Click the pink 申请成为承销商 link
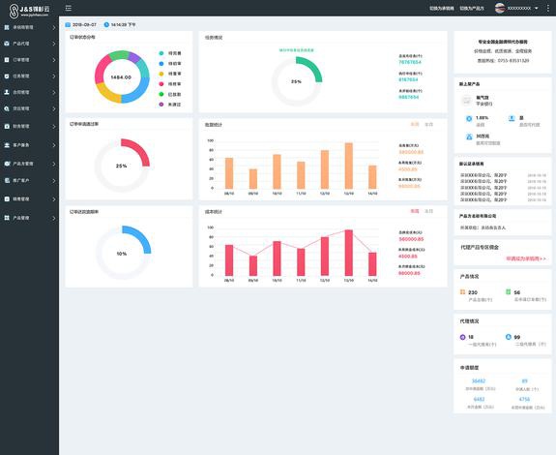Image resolution: width=556 pixels, height=455 pixels. (526, 258)
